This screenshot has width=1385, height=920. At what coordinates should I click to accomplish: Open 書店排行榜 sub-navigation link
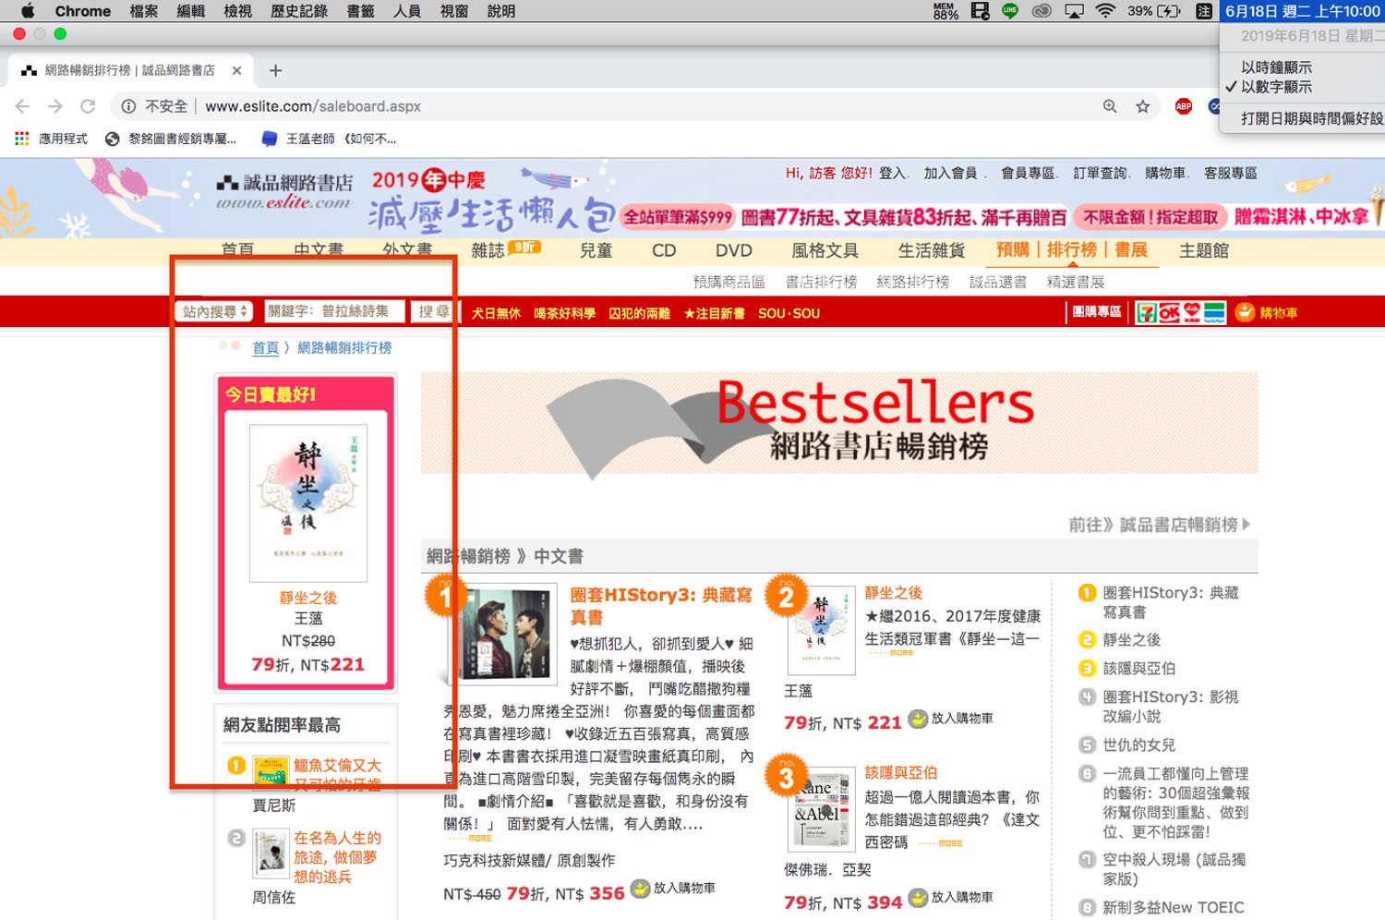[x=821, y=282]
